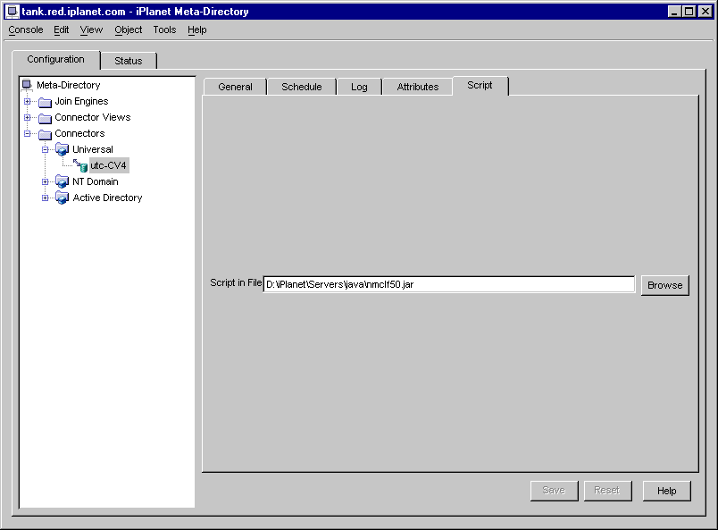Viewport: 718px width, 530px height.
Task: Select the Connector Views tree label
Action: pyautogui.click(x=93, y=117)
